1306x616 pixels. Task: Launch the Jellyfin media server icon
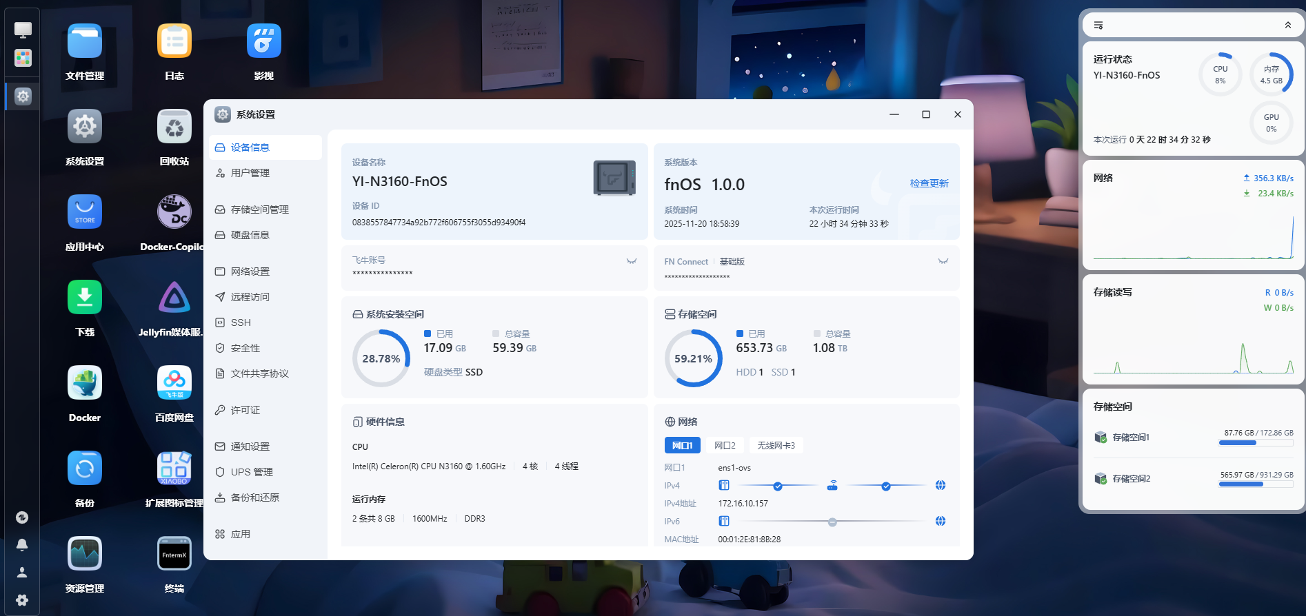pos(174,298)
